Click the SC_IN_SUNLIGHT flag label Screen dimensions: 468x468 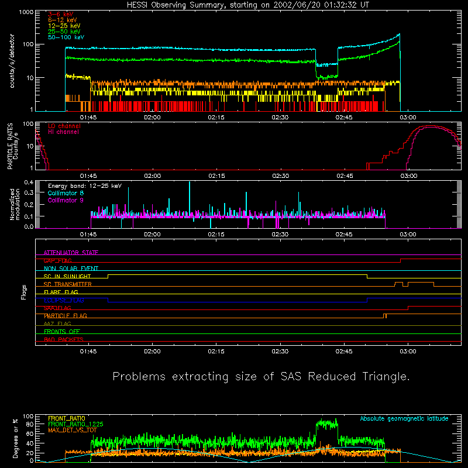click(x=67, y=276)
